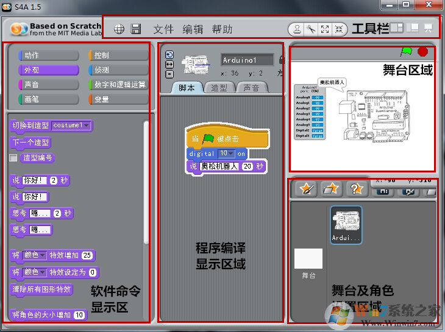Select the 画笔 block category
The image size is (445, 332).
point(48,99)
